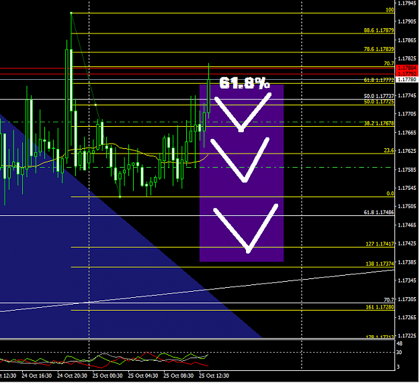Click "1.17545" on the price scale
This screenshot has width=420, height=383.
coord(407,188)
